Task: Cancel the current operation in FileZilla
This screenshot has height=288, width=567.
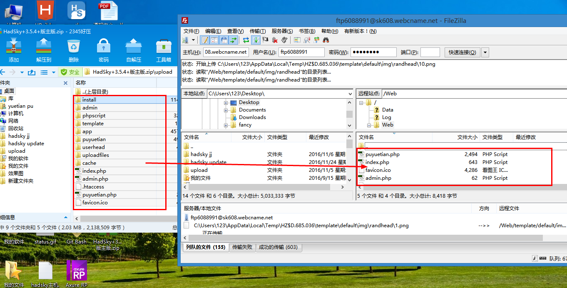Action: tap(266, 40)
